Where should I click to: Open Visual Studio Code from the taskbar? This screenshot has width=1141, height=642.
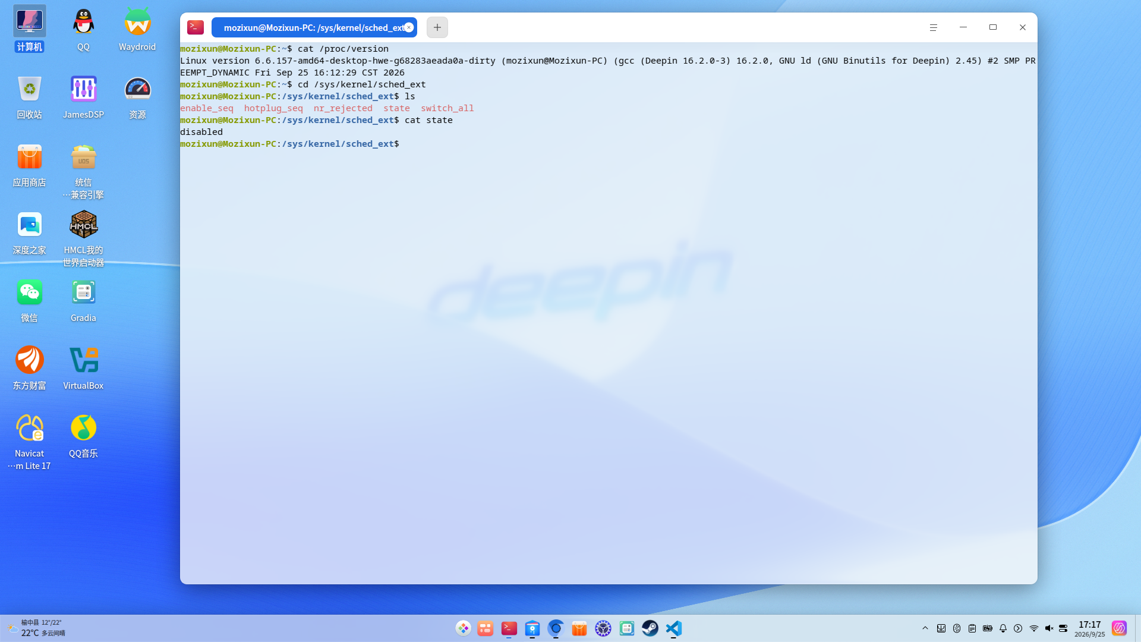pyautogui.click(x=674, y=628)
